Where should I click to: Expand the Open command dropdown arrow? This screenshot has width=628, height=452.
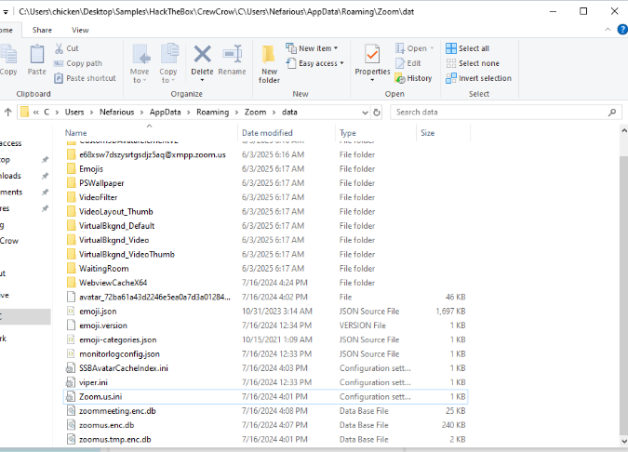coord(432,48)
